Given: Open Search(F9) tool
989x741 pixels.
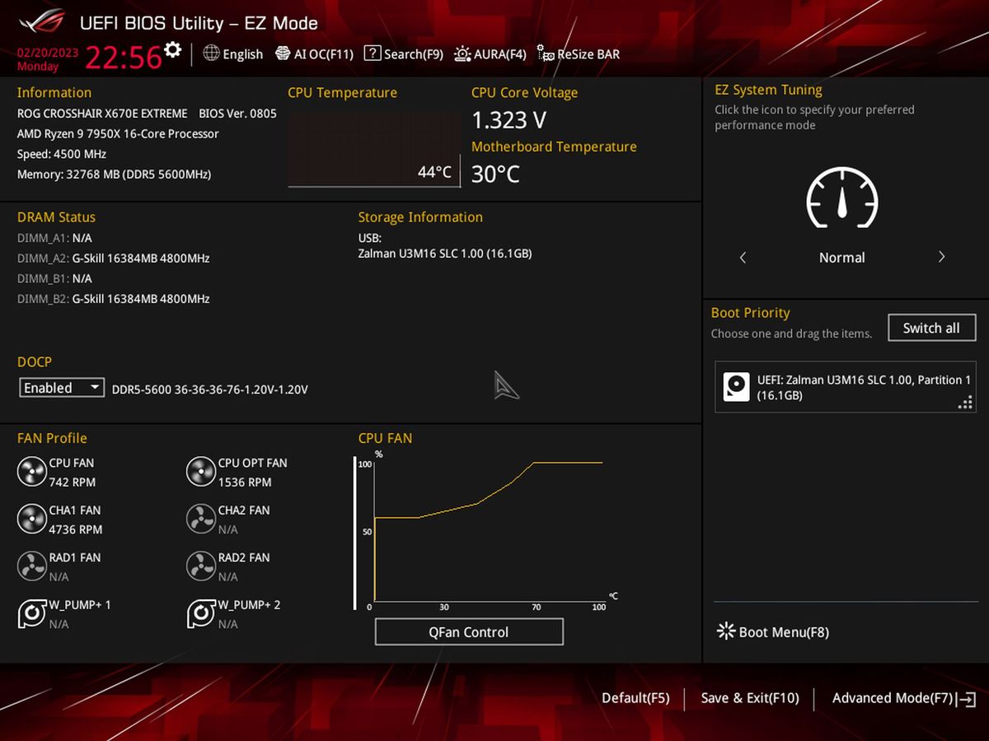Looking at the screenshot, I should 403,54.
